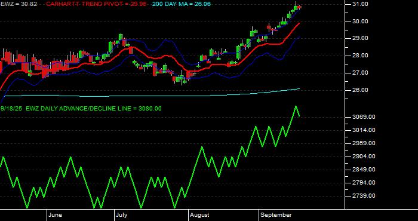Click the 2739.00 axis value

click(364, 196)
